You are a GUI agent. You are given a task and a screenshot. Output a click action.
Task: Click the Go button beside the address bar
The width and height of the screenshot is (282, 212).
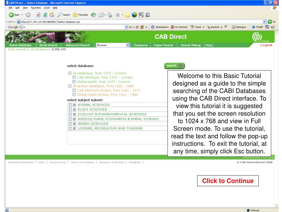tap(272, 22)
